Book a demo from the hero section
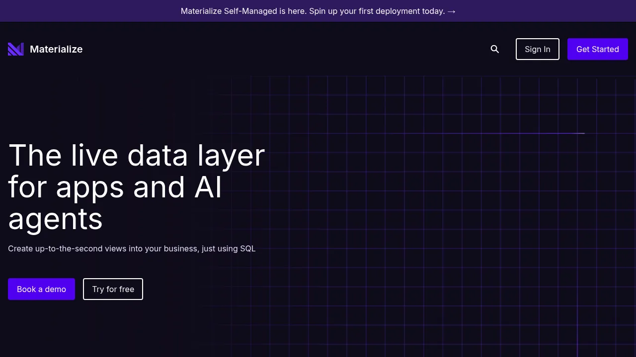Screen dimensions: 636x357 coord(41,289)
